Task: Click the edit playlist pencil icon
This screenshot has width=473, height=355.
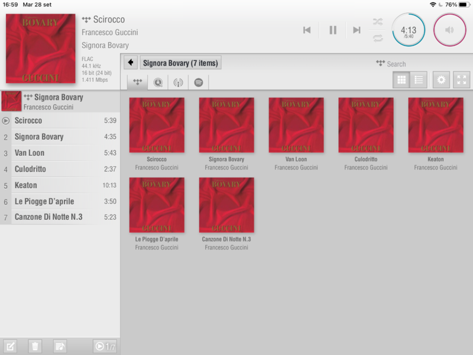Action: pyautogui.click(x=10, y=346)
